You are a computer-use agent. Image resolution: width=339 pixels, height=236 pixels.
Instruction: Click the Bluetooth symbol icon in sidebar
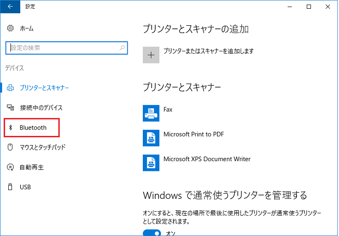pyautogui.click(x=11, y=128)
